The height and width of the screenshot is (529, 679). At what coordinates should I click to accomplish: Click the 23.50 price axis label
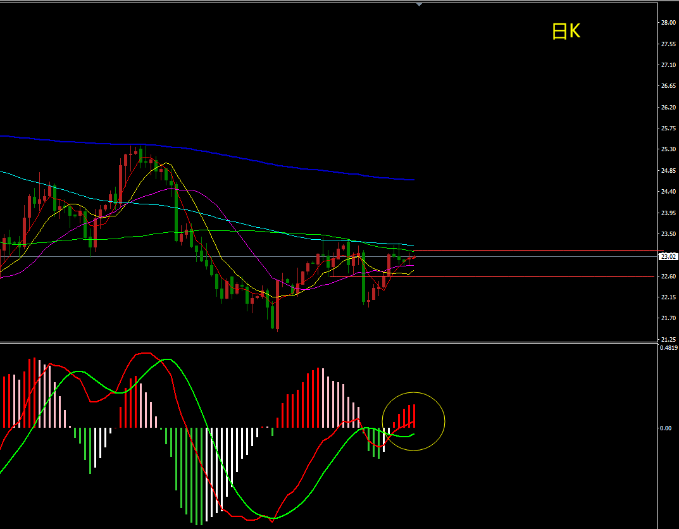668,233
